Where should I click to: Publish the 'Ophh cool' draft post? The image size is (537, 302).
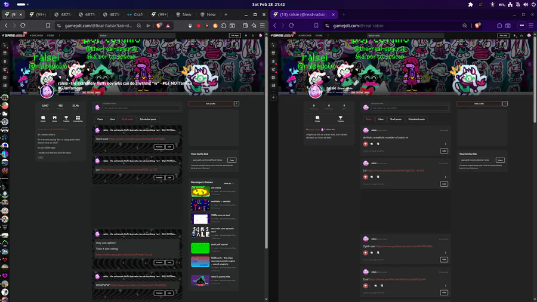(159, 147)
